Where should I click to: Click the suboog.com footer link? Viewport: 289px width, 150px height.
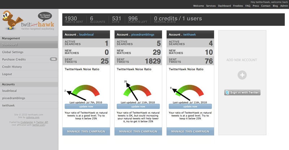click(33, 118)
